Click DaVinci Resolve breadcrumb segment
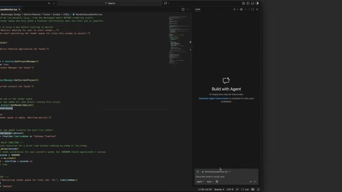The image size is (342, 192). (32, 14)
